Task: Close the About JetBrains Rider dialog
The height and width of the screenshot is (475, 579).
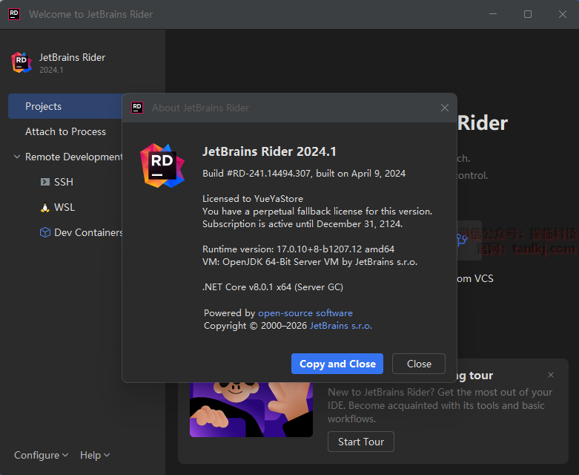Action: 445,108
